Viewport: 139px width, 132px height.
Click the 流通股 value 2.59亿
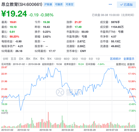click(81, 46)
